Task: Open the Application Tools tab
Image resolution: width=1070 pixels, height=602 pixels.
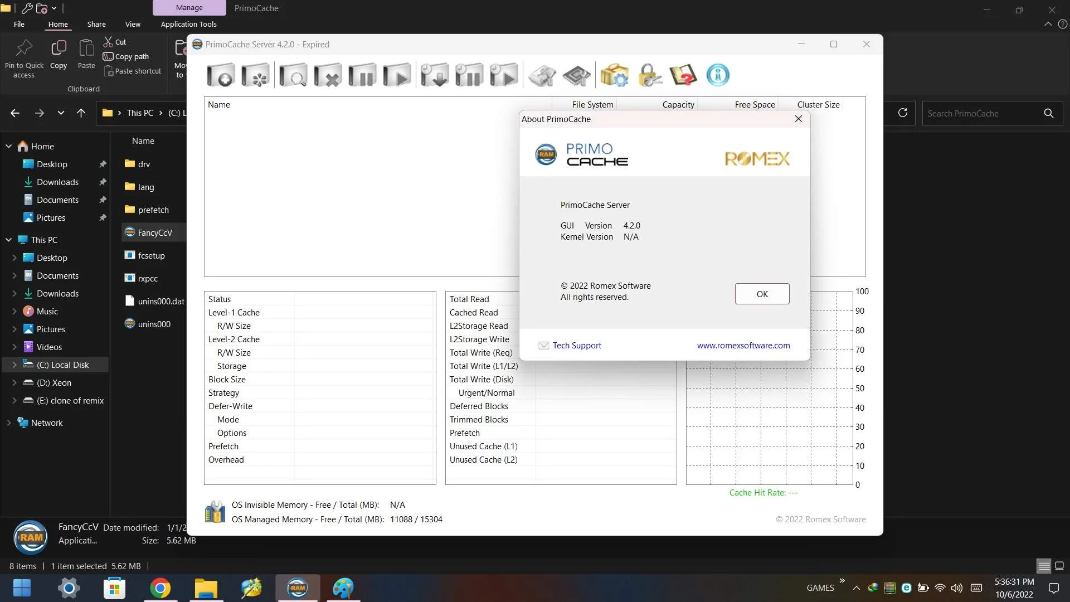Action: tap(188, 24)
